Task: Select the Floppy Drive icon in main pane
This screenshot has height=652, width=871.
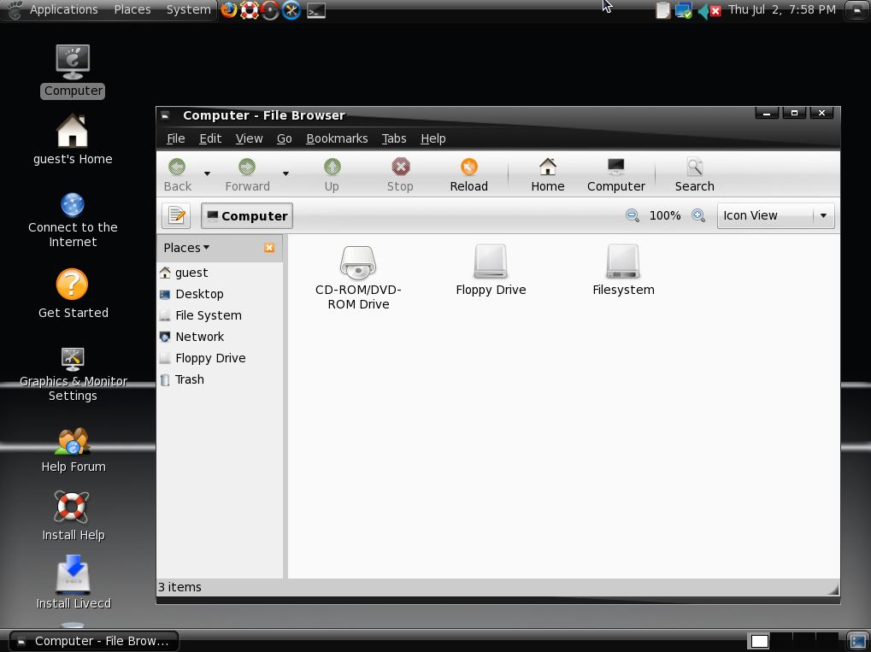Action: [491, 262]
